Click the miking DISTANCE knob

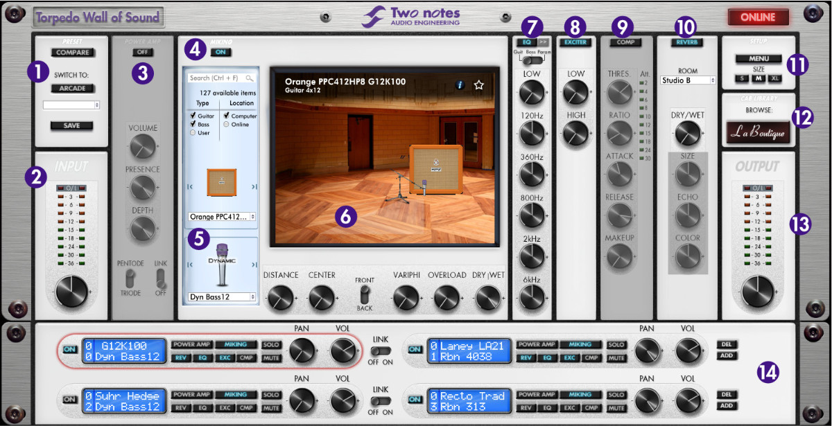coord(280,298)
